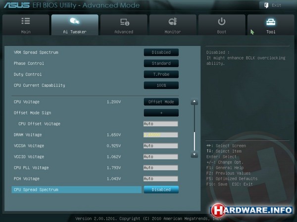Select the Ai Tweaker tab icon
The width and height of the screenshot is (297, 222).
(x=75, y=22)
